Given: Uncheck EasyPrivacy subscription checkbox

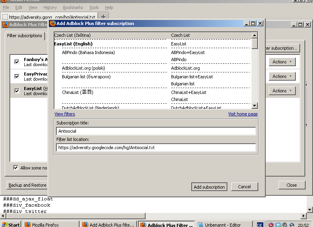Looking at the screenshot, I should pyautogui.click(x=17, y=76).
